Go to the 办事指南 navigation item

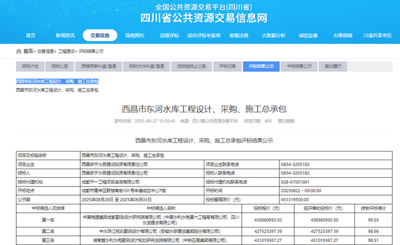343,36
